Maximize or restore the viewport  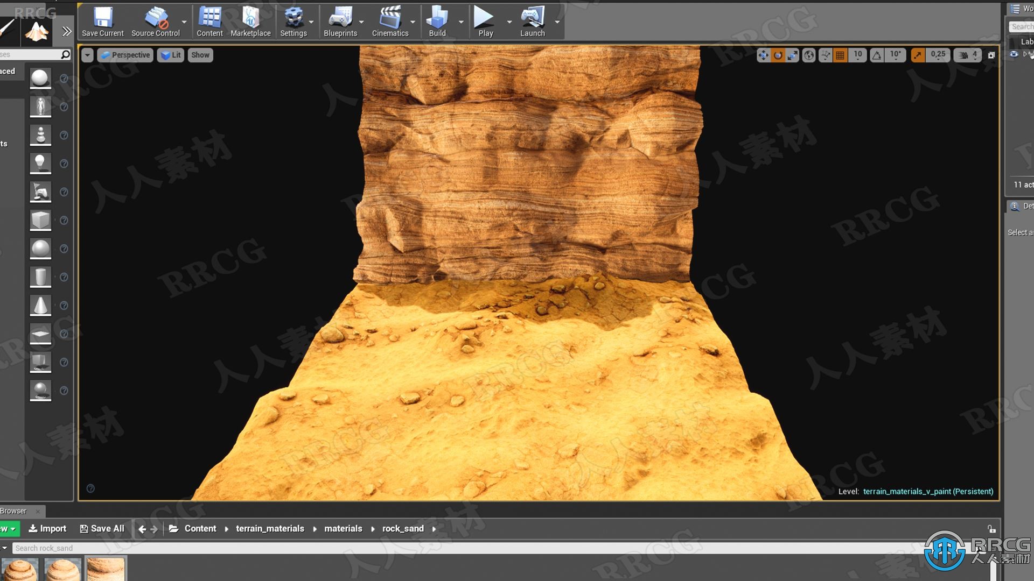pos(991,55)
